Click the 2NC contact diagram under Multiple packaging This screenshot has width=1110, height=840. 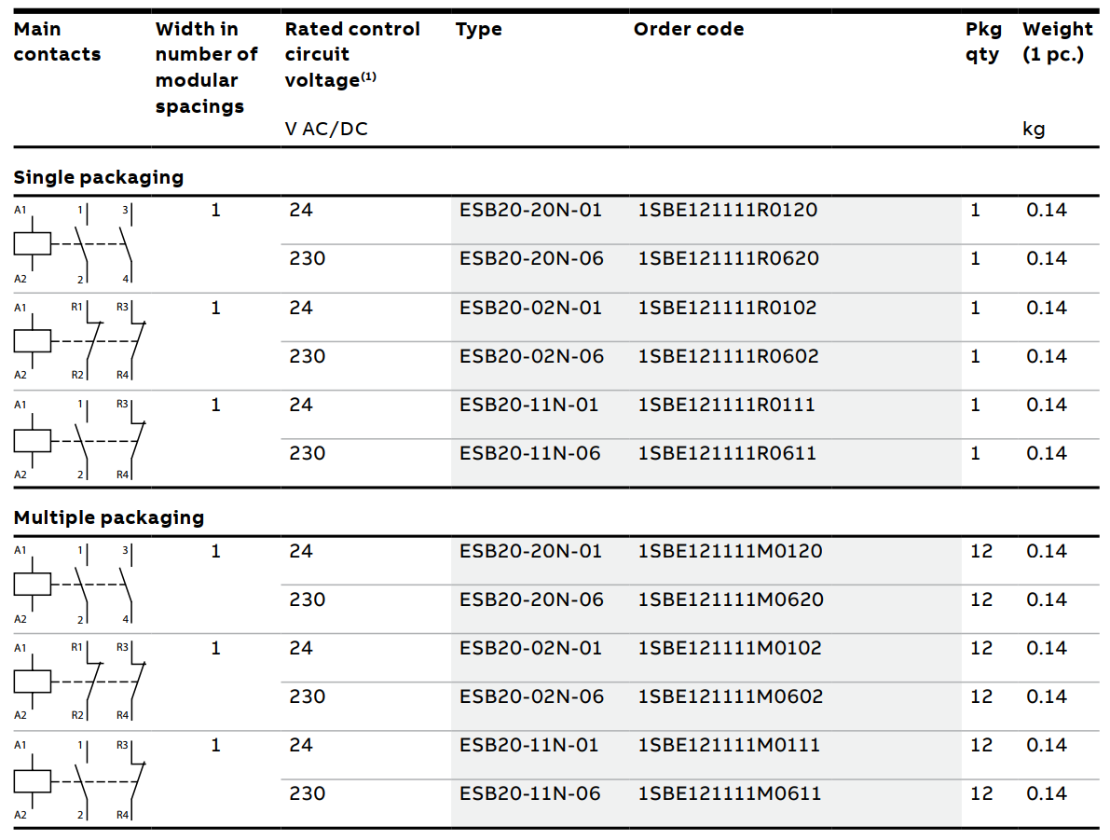pos(80,682)
